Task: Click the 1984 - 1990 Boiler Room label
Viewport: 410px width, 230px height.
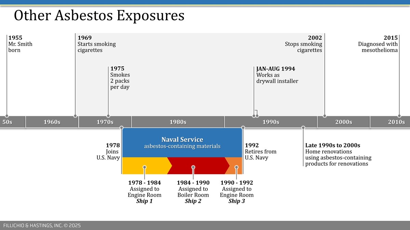Action: pos(193,192)
